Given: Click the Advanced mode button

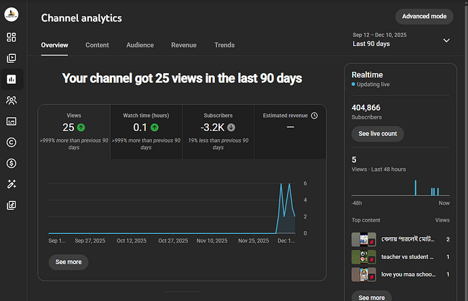Looking at the screenshot, I should point(424,16).
